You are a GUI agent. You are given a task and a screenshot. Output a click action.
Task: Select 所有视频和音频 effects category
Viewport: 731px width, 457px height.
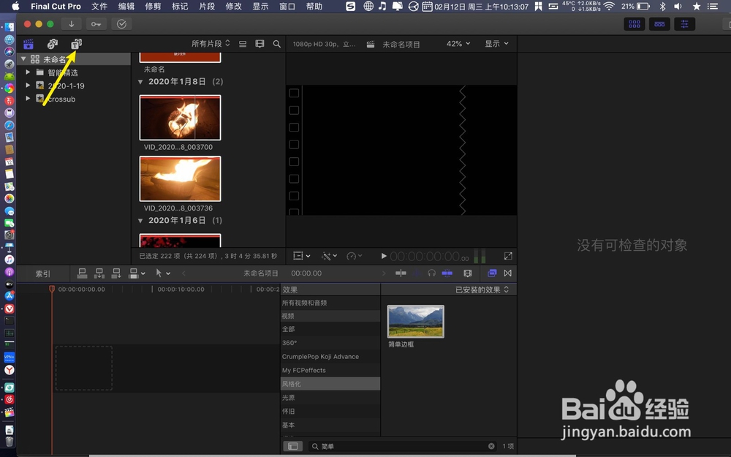[330, 303]
